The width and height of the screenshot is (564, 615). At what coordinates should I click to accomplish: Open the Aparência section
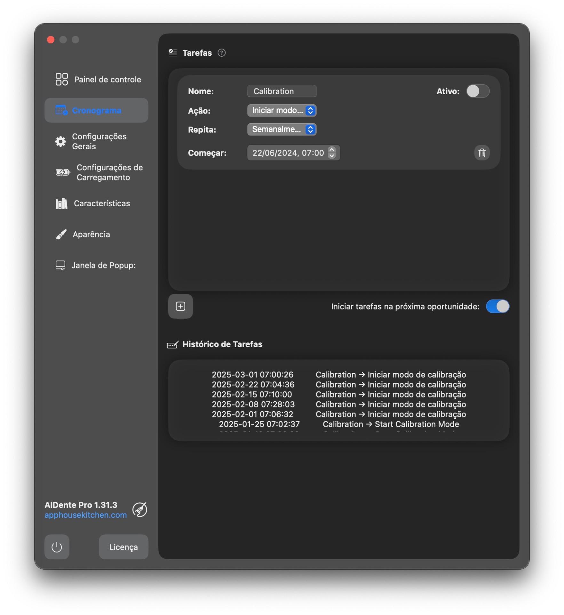click(x=91, y=234)
